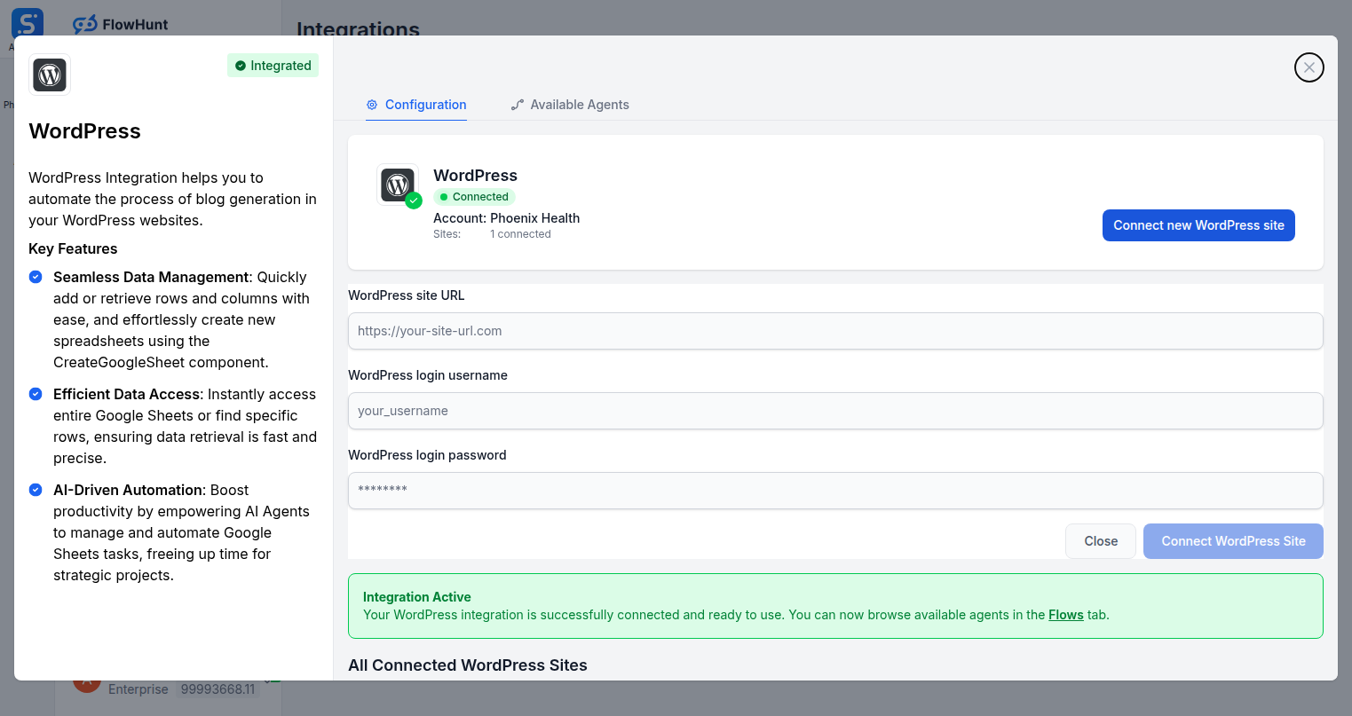Open the Flows link in the Integration Active message

pos(1066,614)
